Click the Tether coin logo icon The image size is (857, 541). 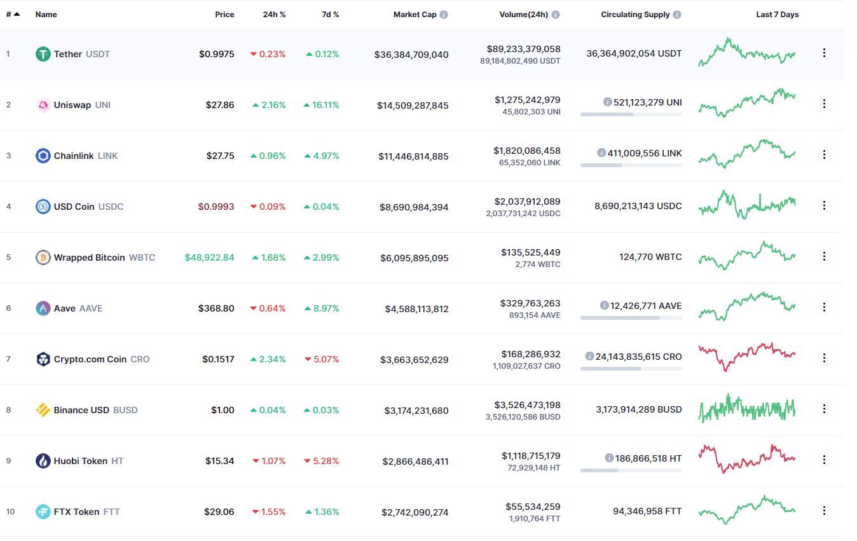click(x=43, y=54)
